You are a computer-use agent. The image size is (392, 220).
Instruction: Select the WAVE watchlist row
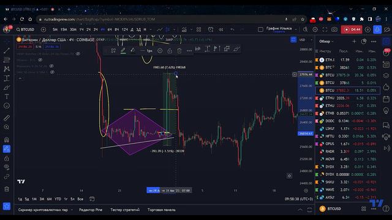point(347,189)
